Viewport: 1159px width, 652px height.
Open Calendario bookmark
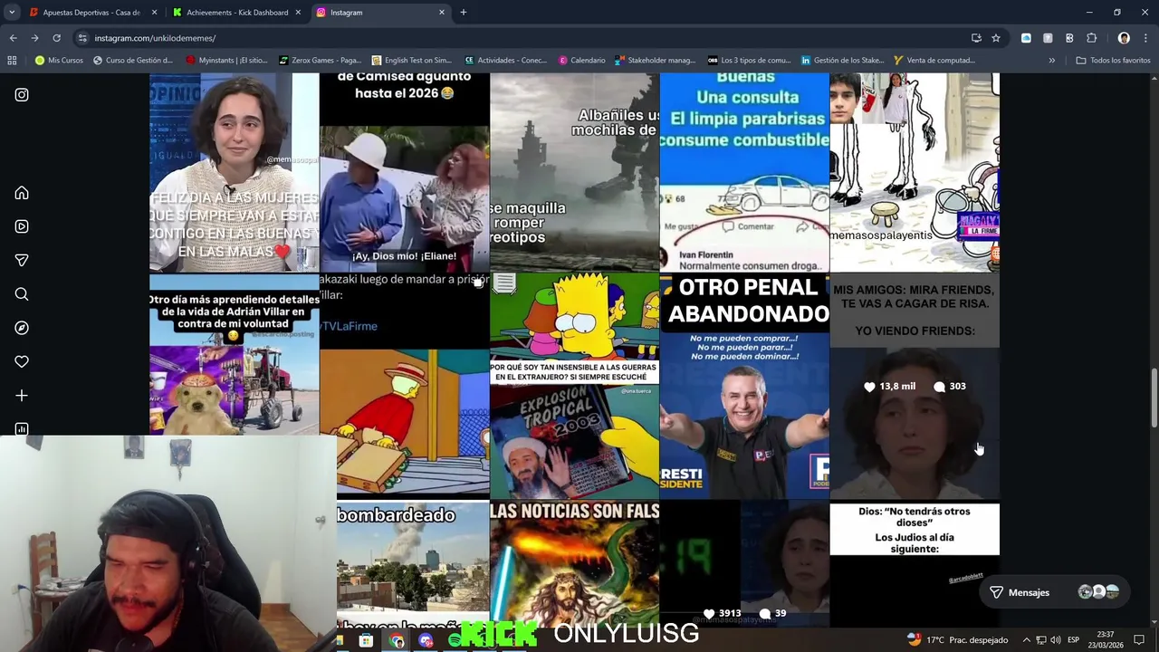pos(581,61)
